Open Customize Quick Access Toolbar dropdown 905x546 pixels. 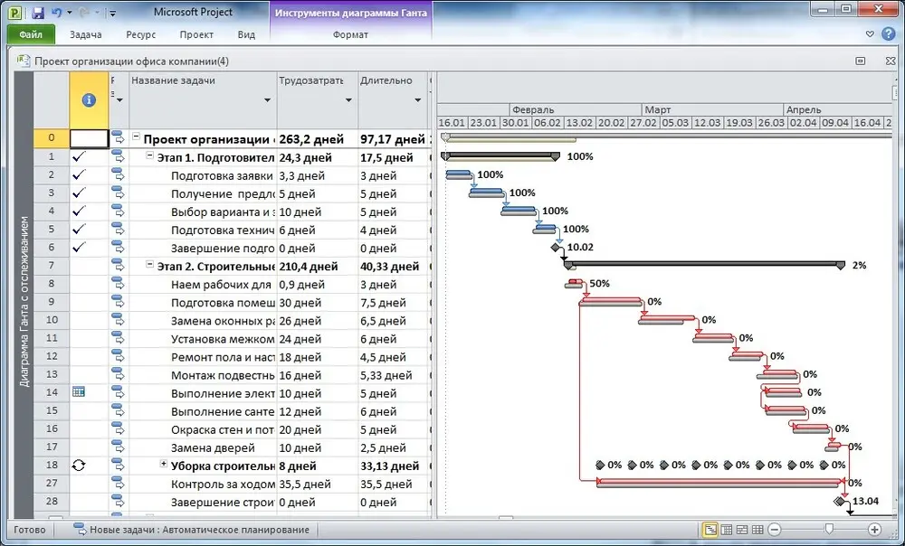tap(112, 13)
